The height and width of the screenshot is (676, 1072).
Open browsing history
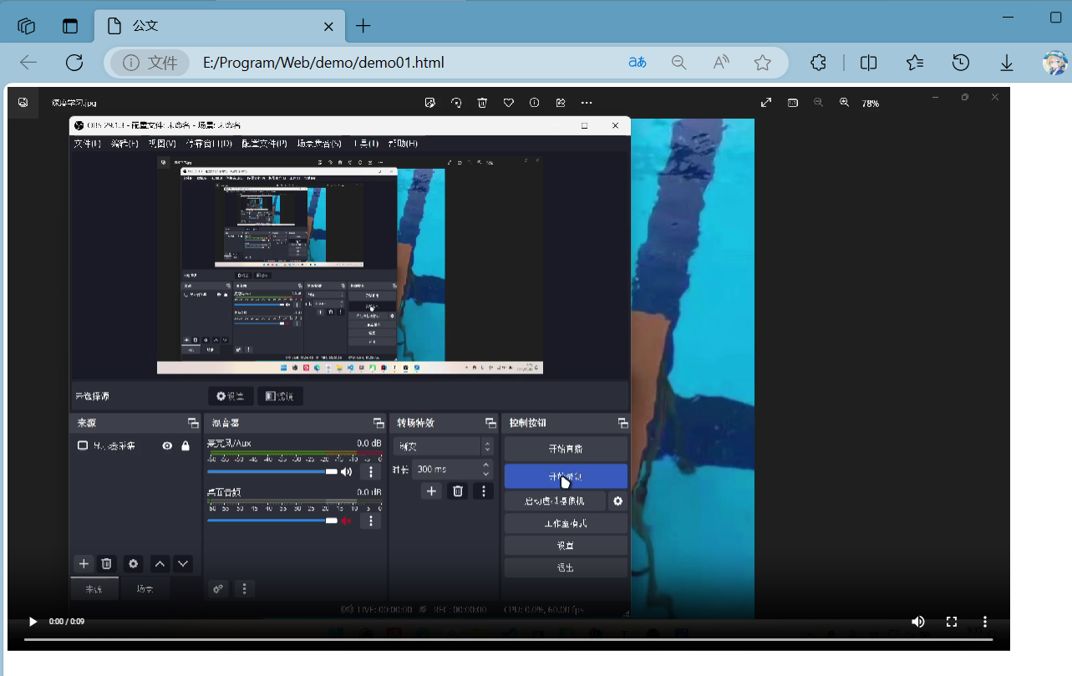[961, 63]
